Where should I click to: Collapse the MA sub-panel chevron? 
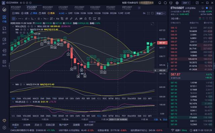[x=13, y=84]
